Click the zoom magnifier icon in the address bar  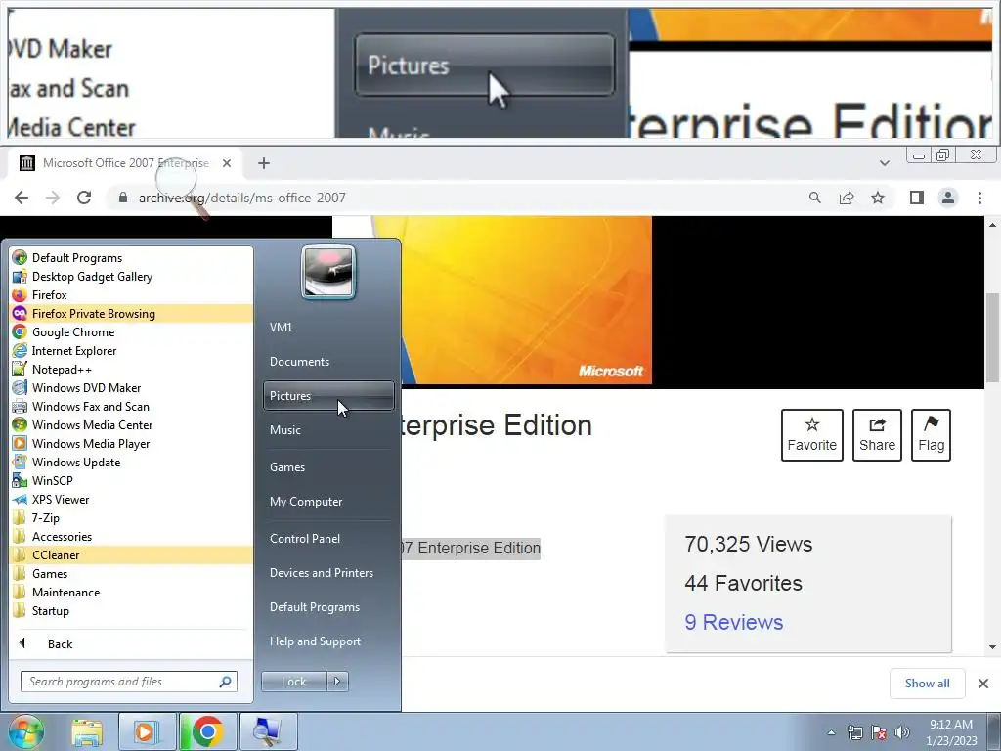(x=814, y=198)
